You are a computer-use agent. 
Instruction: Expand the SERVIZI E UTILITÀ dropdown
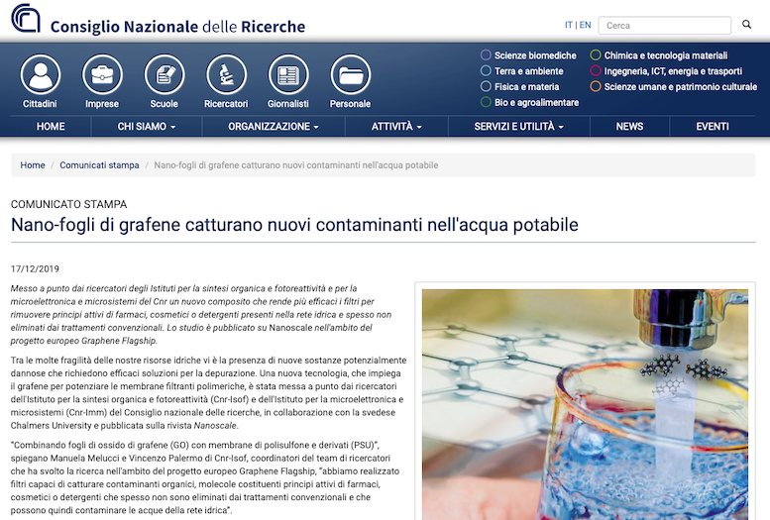519,126
